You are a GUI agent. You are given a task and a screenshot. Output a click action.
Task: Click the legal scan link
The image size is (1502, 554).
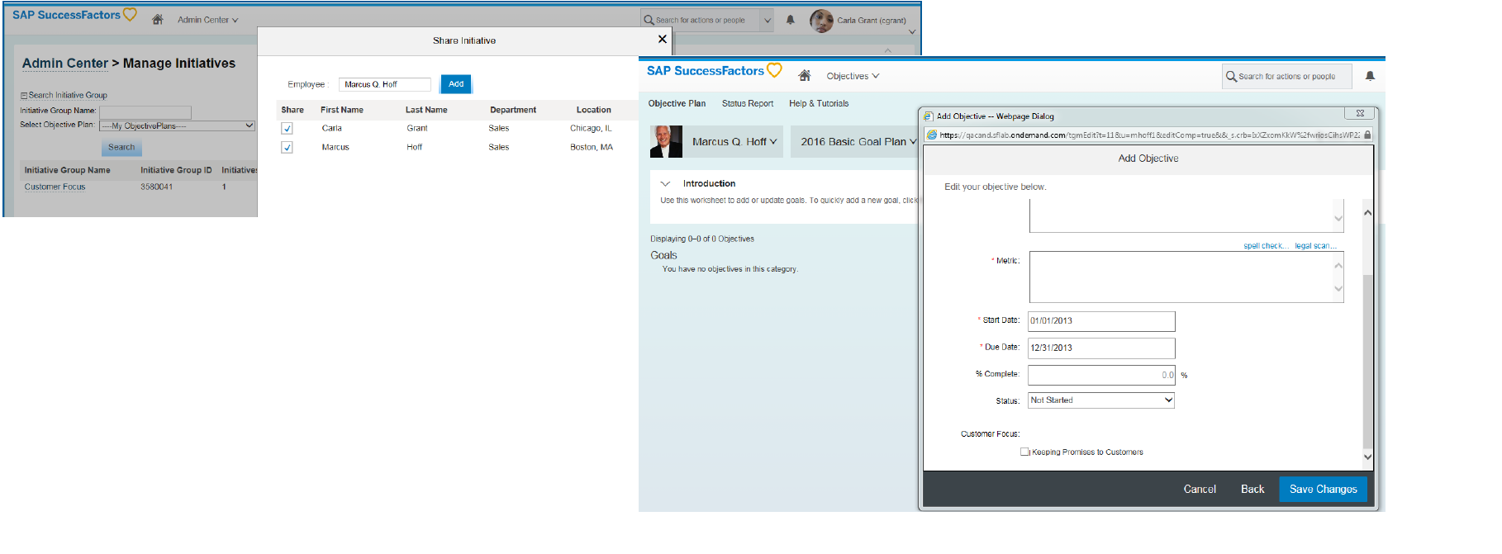tap(1315, 246)
